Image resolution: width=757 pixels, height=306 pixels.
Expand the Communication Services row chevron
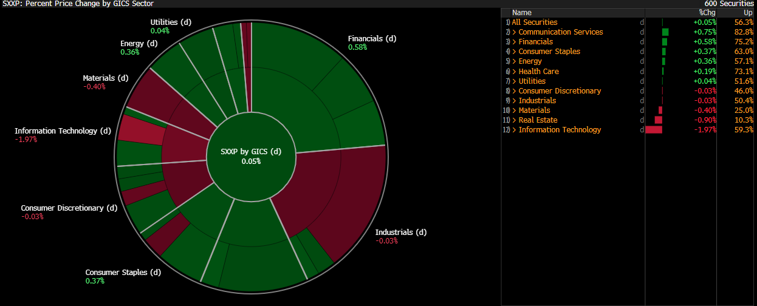(x=515, y=32)
